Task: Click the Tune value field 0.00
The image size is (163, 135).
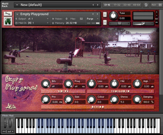Action: (125, 18)
